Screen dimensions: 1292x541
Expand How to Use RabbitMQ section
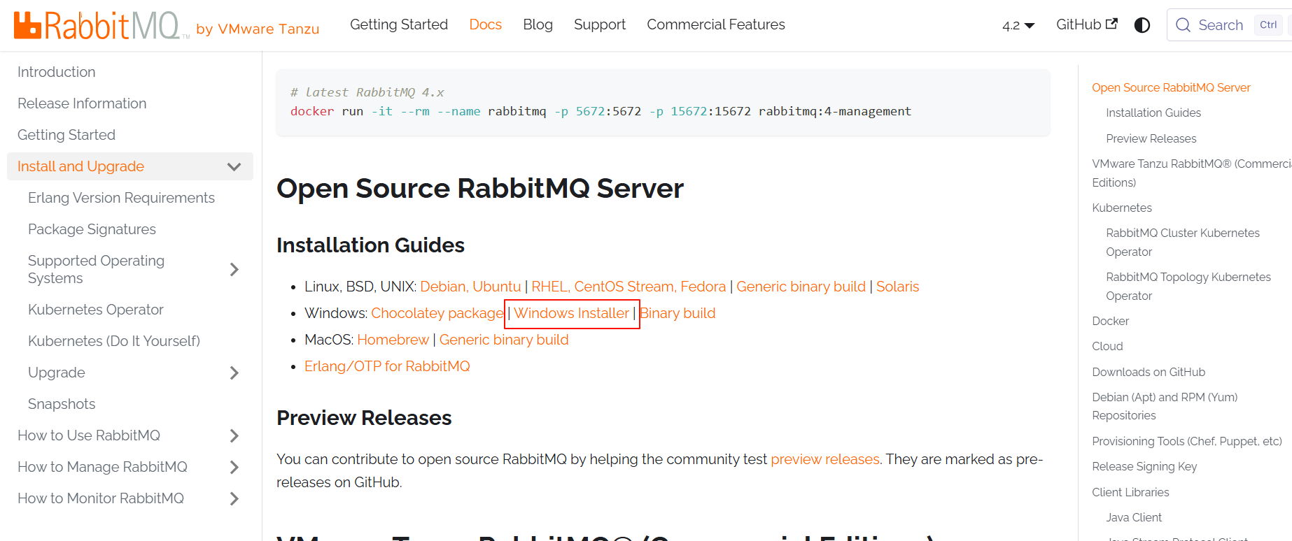(x=234, y=435)
